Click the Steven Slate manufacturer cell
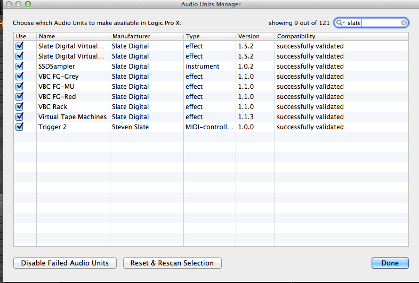The height and width of the screenshot is (283, 419). (x=131, y=127)
